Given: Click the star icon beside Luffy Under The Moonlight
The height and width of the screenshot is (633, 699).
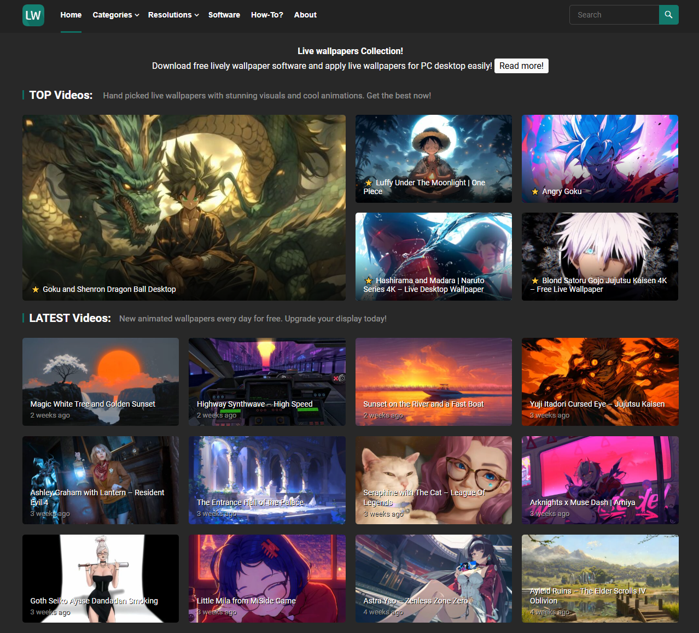Looking at the screenshot, I should (x=369, y=183).
